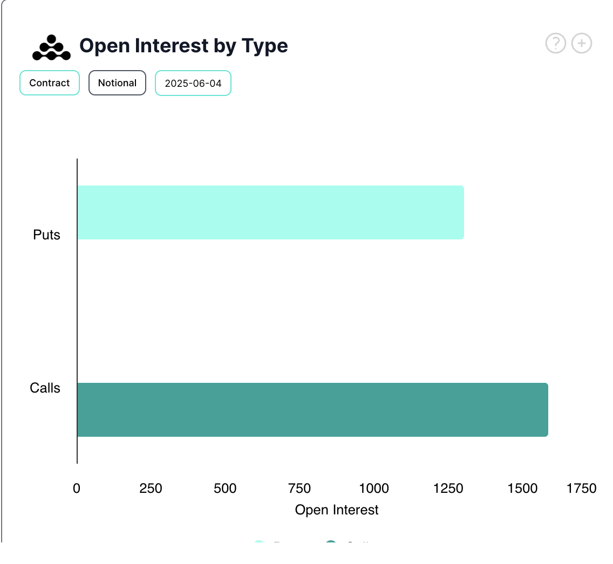
Task: Open the 2025-06-04 date selector
Action: tap(193, 84)
